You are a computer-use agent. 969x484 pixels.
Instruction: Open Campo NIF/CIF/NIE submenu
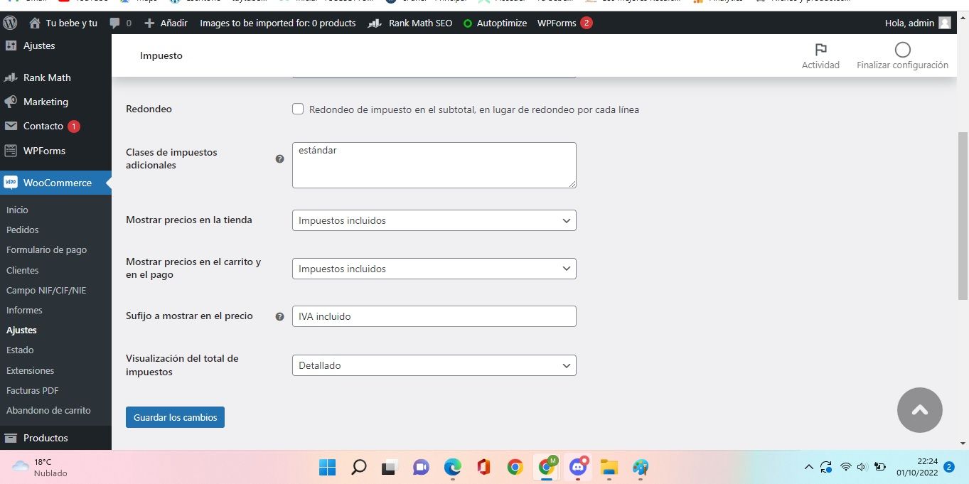(x=46, y=290)
